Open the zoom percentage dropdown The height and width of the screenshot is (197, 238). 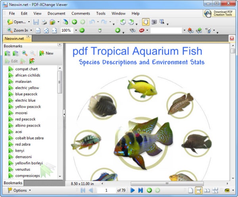click(x=76, y=31)
